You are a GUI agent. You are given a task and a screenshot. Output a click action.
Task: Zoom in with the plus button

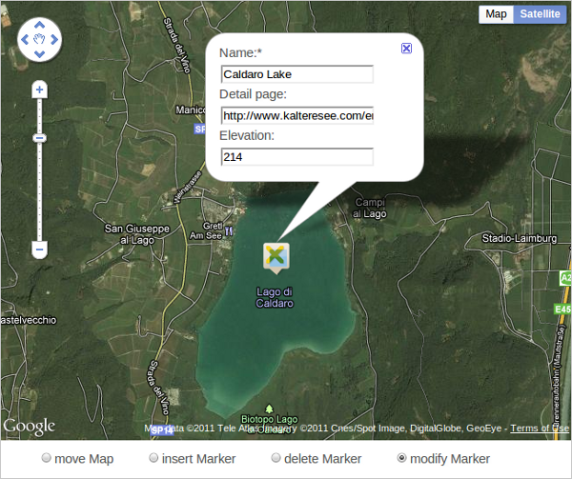tap(39, 90)
